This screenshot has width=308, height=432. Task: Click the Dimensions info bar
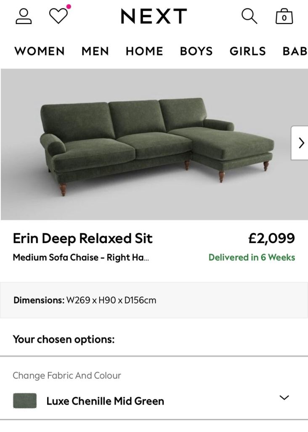pyautogui.click(x=154, y=300)
